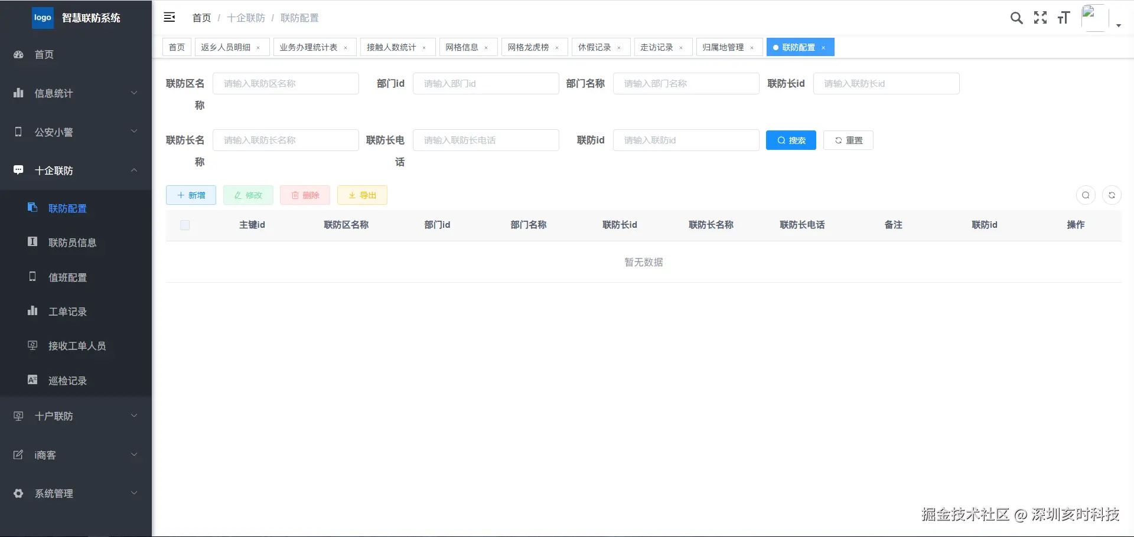Close the 接触人数统计 tab
Image resolution: width=1134 pixels, height=537 pixels.
pos(424,48)
